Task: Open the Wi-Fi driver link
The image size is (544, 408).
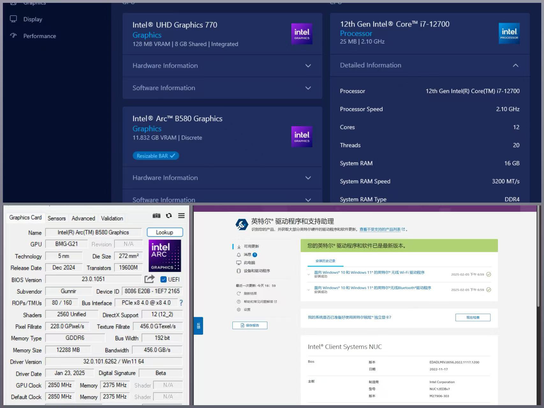Action: (x=369, y=272)
